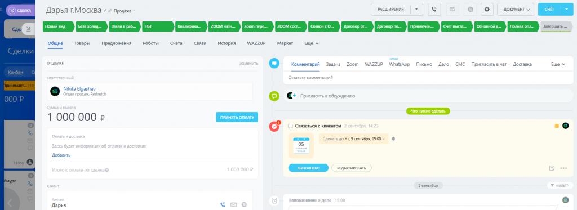Image resolution: width=577 pixels, height=210 pixels.
Task: Send email via envelope icon in header
Action: (452, 9)
